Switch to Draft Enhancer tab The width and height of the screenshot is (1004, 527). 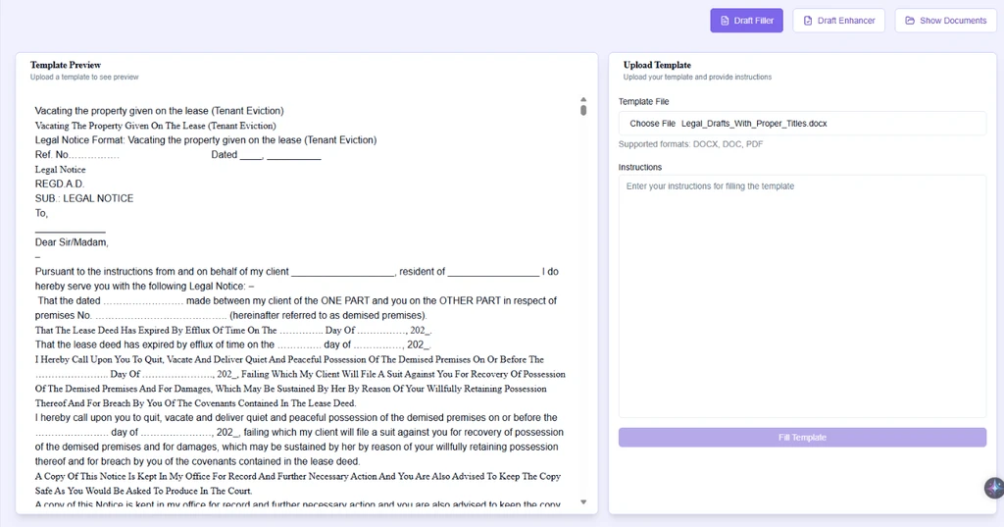pos(839,21)
